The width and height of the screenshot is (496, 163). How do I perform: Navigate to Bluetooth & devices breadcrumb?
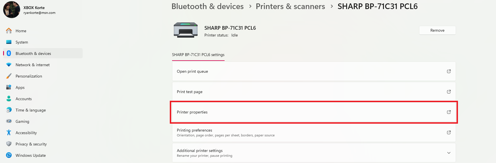(207, 6)
